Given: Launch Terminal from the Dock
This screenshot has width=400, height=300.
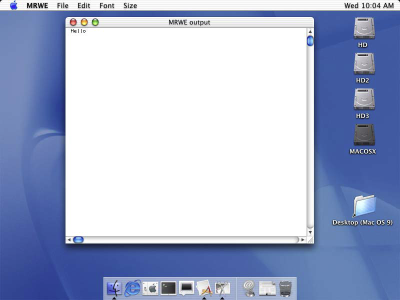Looking at the screenshot, I should 168,288.
